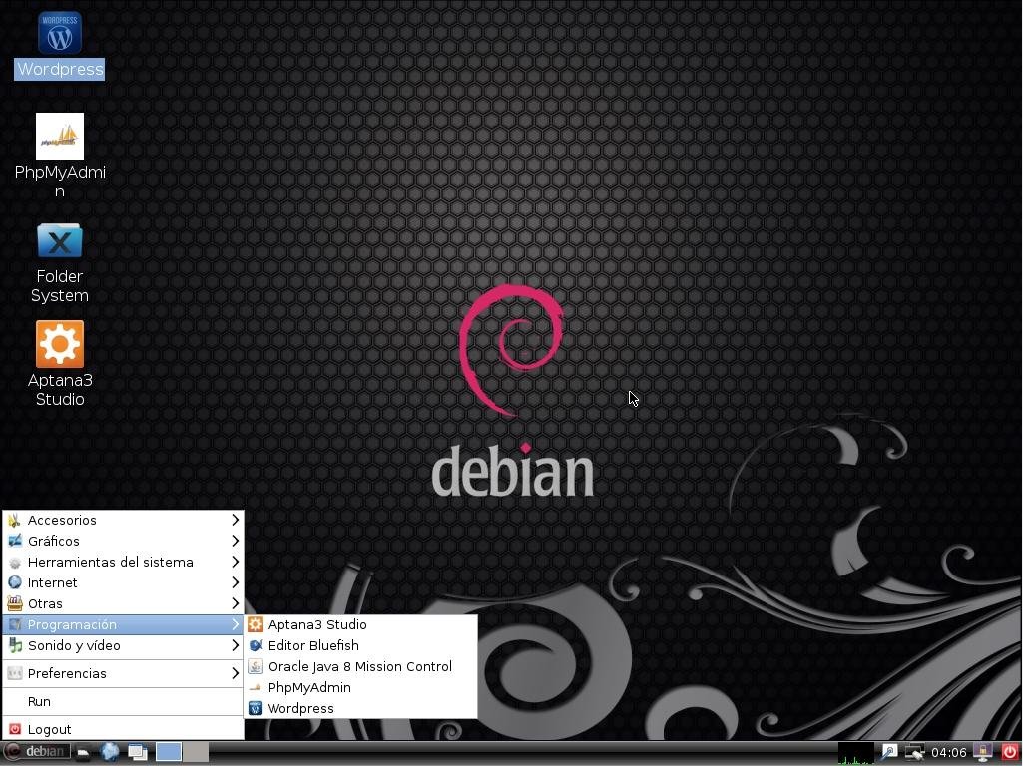Switch to the second gray workspace in pager

click(196, 752)
